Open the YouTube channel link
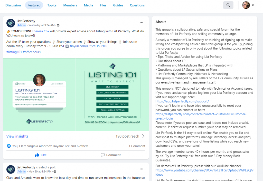 click(204, 172)
